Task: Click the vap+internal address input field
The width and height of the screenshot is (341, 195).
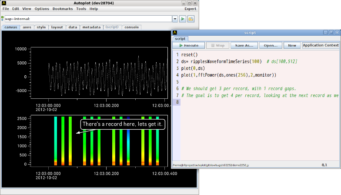Action: pos(88,19)
